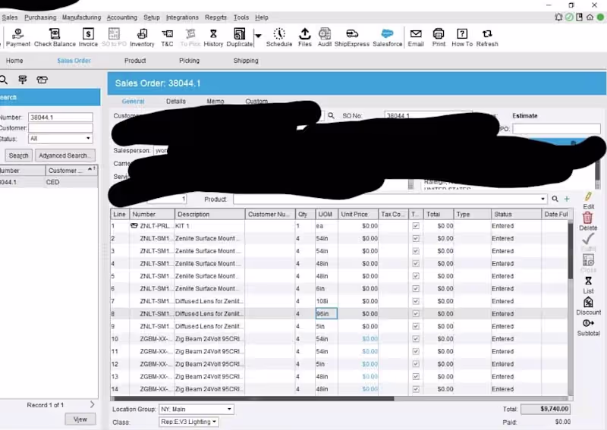Open the How To help icon
Screen dimensions: 607x430
click(x=462, y=38)
